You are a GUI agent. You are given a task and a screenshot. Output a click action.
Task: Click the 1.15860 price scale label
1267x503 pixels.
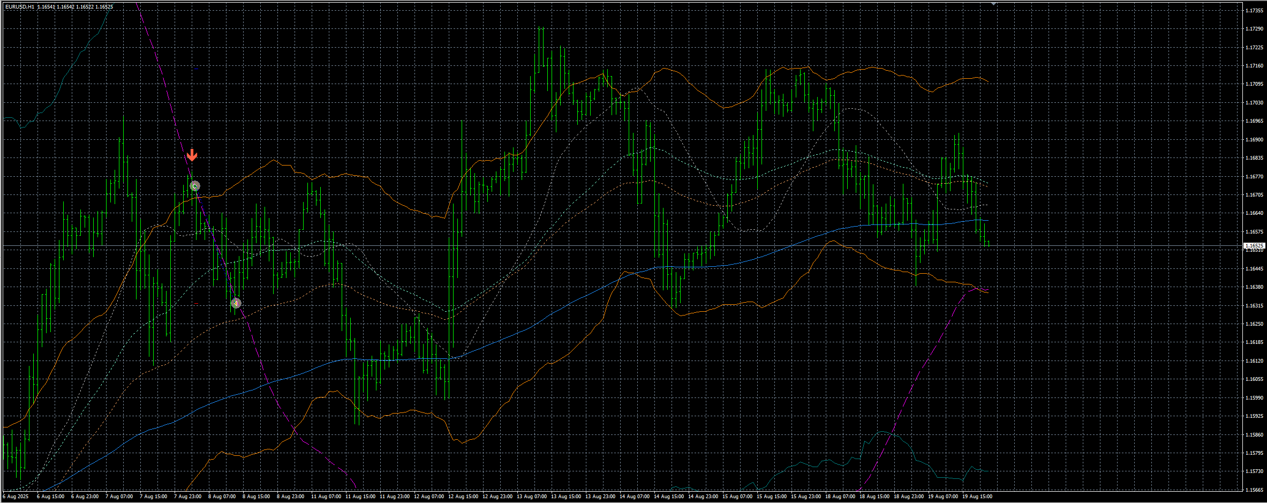click(1254, 435)
